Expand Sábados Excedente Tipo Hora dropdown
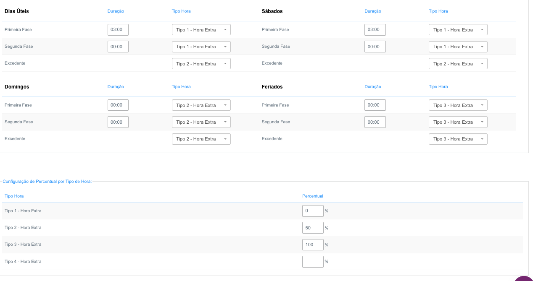 pyautogui.click(x=458, y=64)
